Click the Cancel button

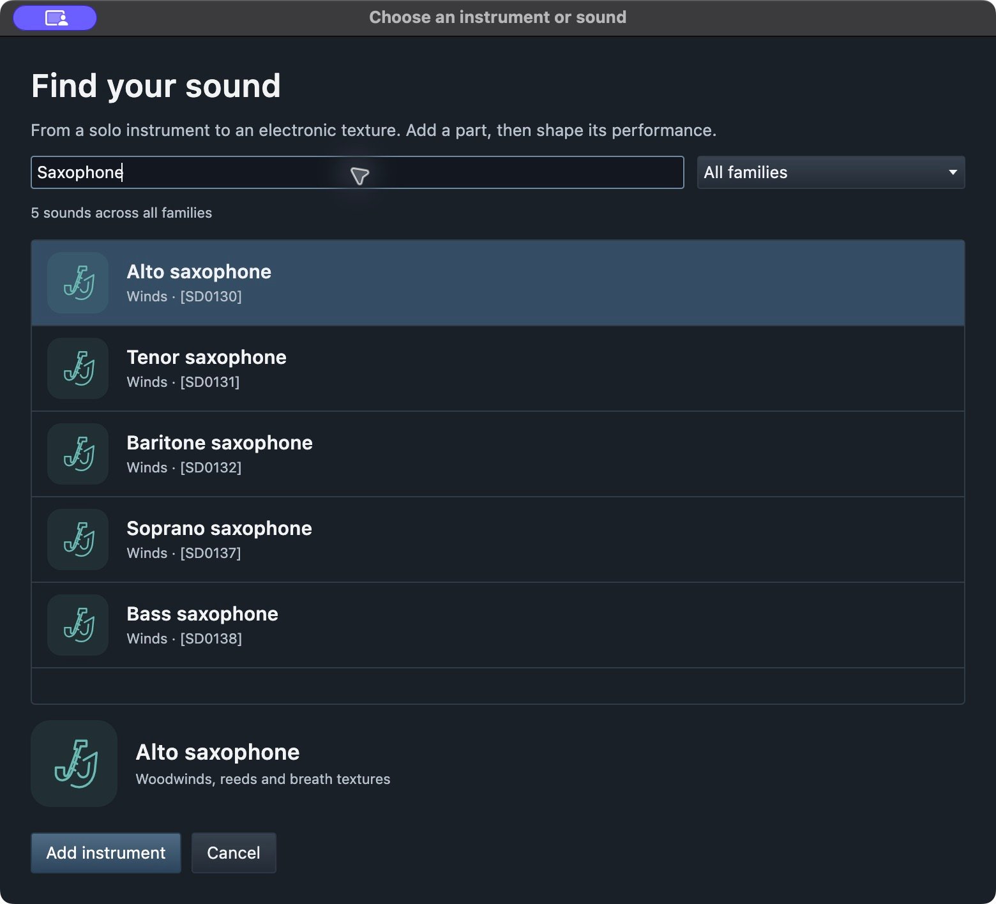point(234,853)
